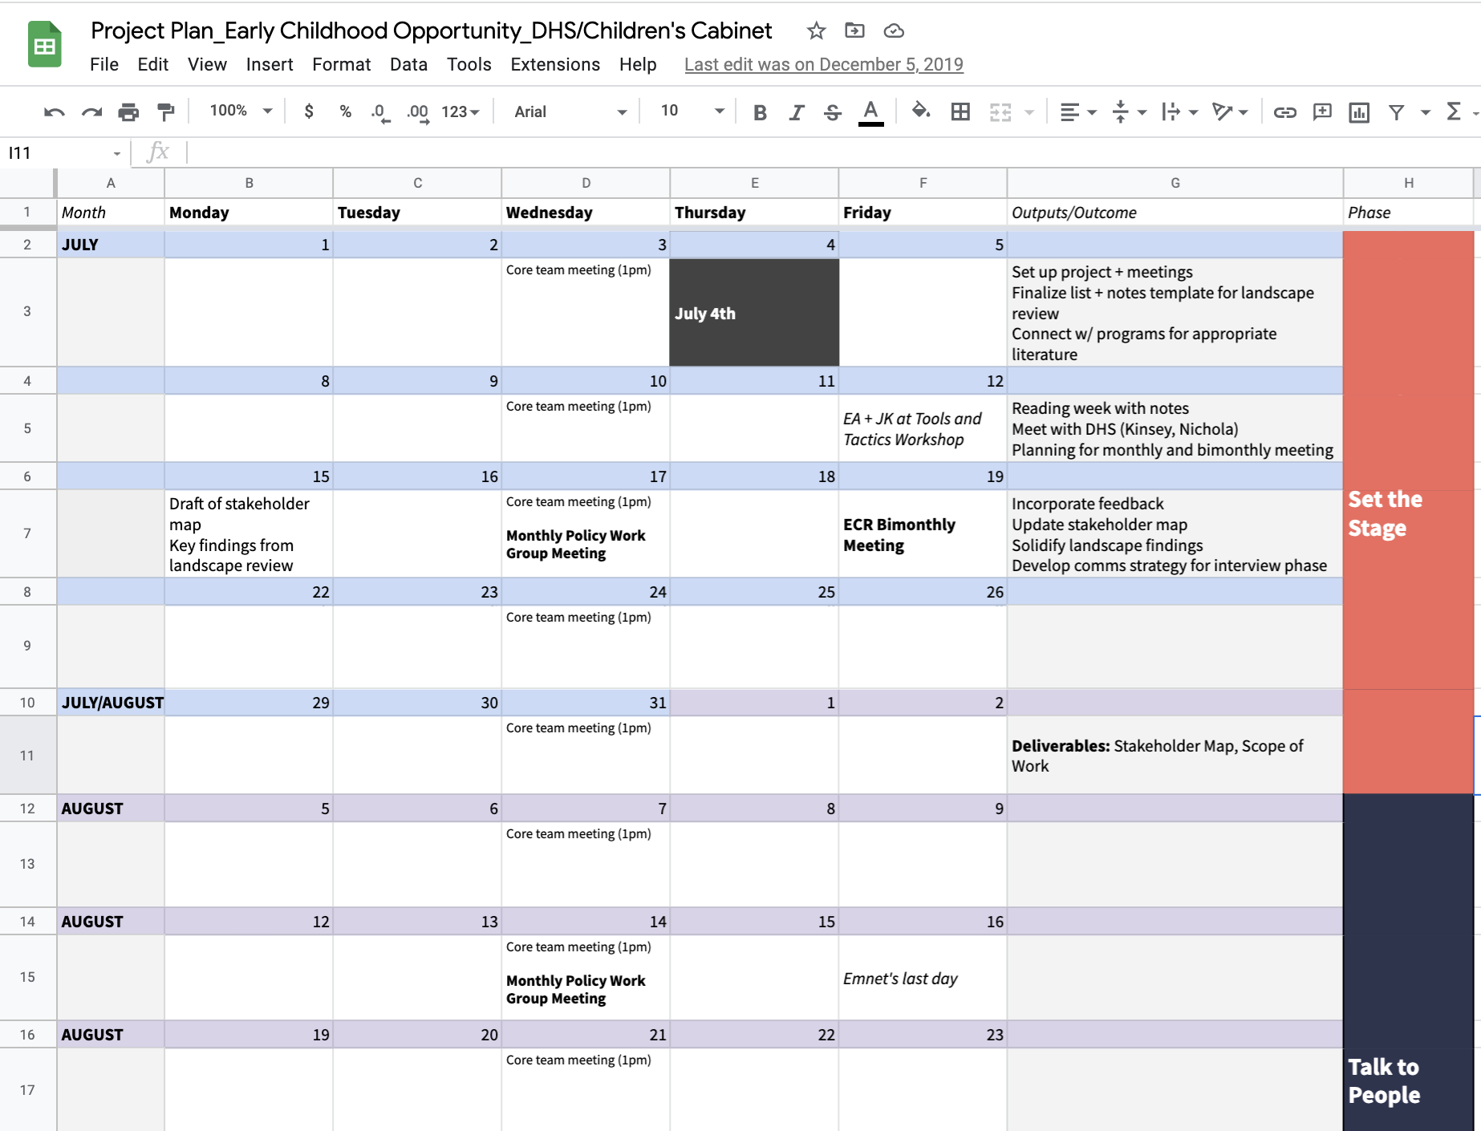
Task: Click the Name box showing I11
Action: tap(64, 152)
